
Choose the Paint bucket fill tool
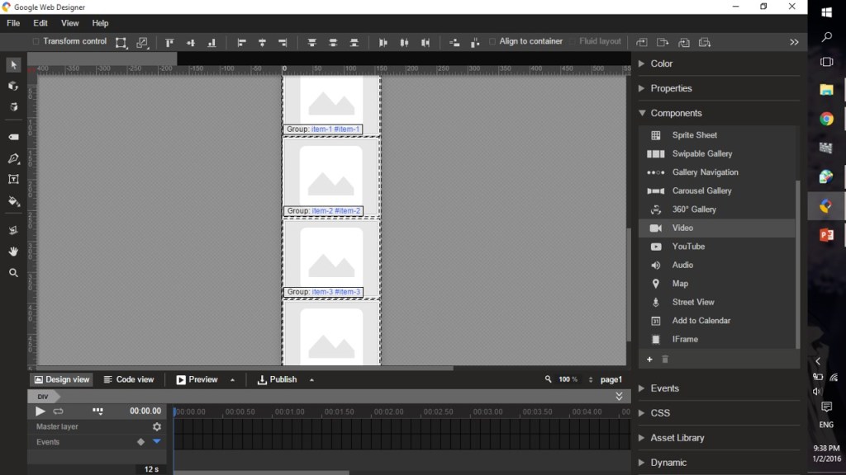[13, 201]
